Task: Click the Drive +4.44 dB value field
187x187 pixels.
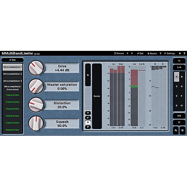Action: (x=62, y=68)
